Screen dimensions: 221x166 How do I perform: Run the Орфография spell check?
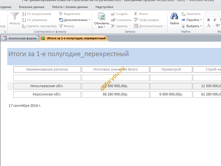tap(146, 20)
